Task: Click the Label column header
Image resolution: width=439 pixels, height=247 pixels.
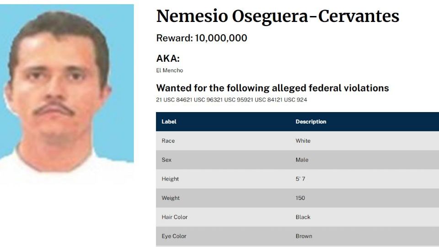Action: pyautogui.click(x=169, y=122)
